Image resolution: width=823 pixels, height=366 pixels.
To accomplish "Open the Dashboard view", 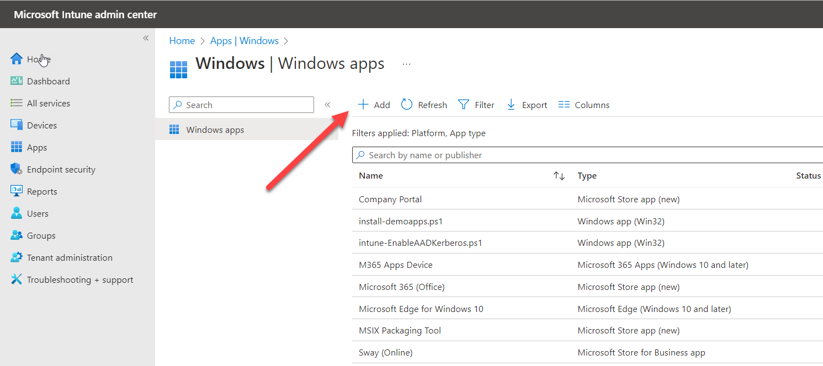I will click(48, 81).
